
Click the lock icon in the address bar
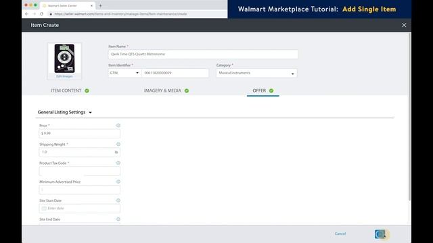[51, 13]
